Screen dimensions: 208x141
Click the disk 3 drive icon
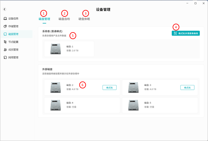(133, 87)
